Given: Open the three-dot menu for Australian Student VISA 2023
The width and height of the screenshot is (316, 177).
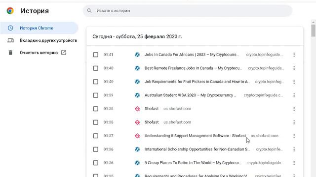Looking at the screenshot, I should coord(294,95).
